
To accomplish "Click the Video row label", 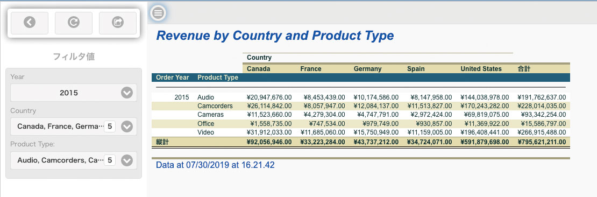I will click(205, 132).
